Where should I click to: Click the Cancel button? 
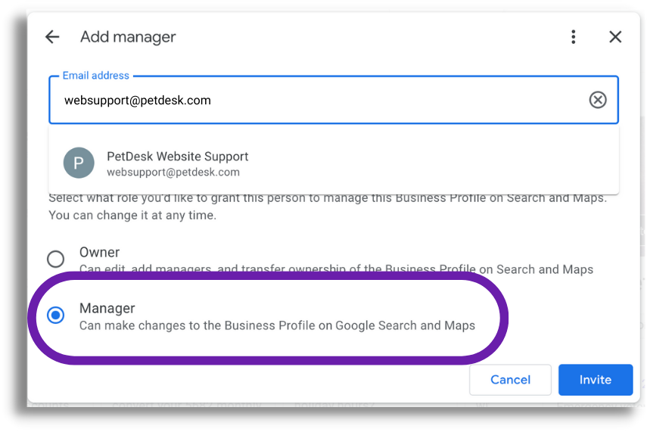[510, 380]
